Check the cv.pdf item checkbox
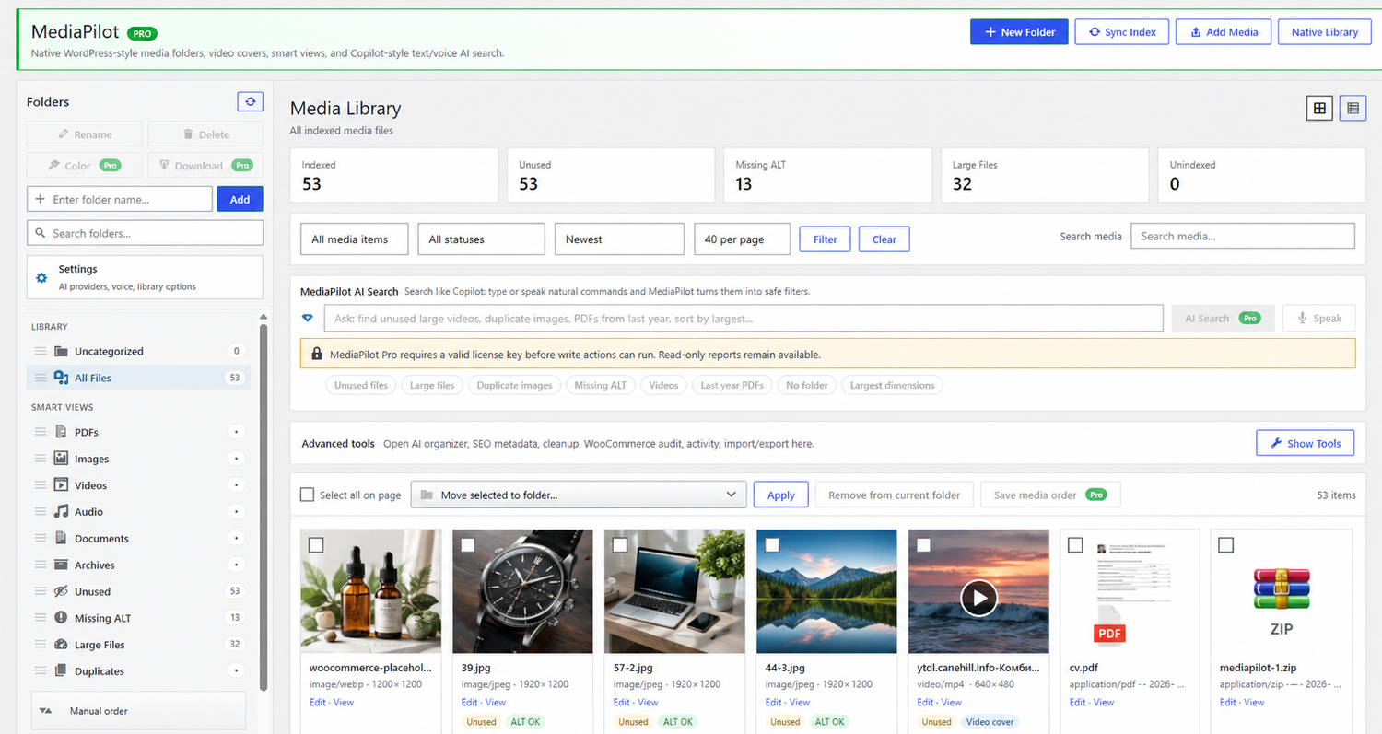1382x734 pixels. [x=1075, y=545]
